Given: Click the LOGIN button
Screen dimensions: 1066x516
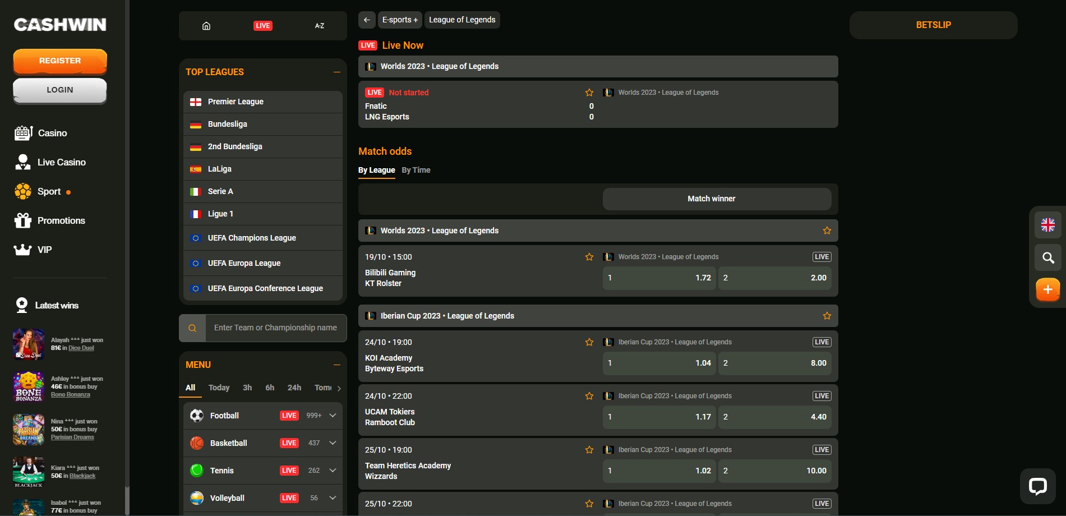Looking at the screenshot, I should click(x=60, y=90).
